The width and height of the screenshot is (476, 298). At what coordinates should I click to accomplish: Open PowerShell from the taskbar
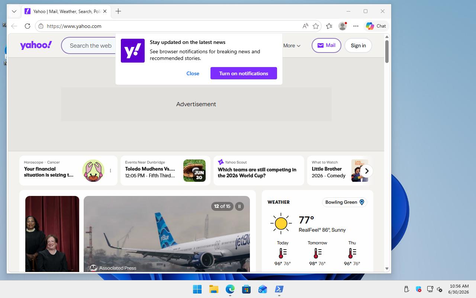pos(279,289)
